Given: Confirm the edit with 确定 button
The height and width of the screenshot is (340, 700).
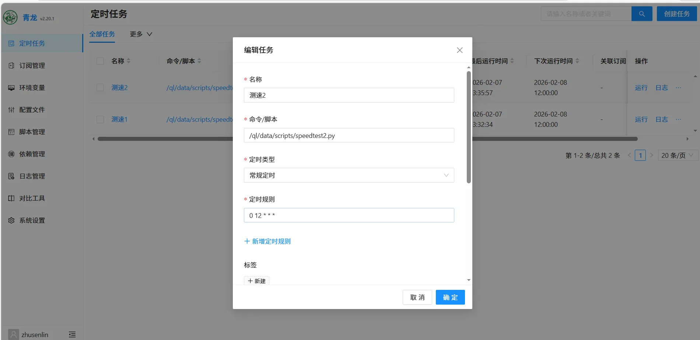Looking at the screenshot, I should pyautogui.click(x=450, y=297).
